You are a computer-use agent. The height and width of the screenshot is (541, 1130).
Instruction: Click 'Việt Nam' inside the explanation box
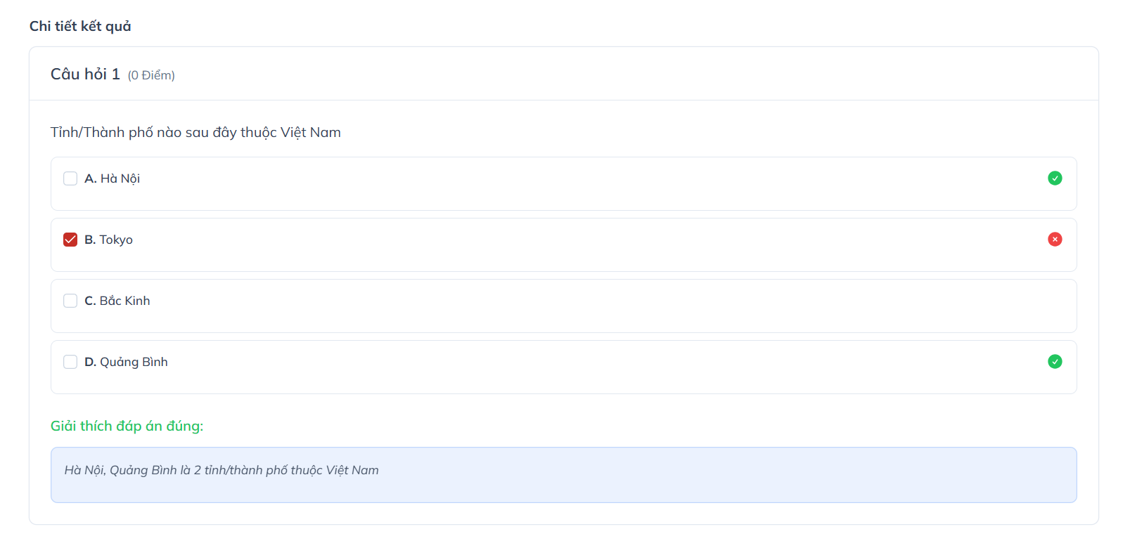(352, 470)
